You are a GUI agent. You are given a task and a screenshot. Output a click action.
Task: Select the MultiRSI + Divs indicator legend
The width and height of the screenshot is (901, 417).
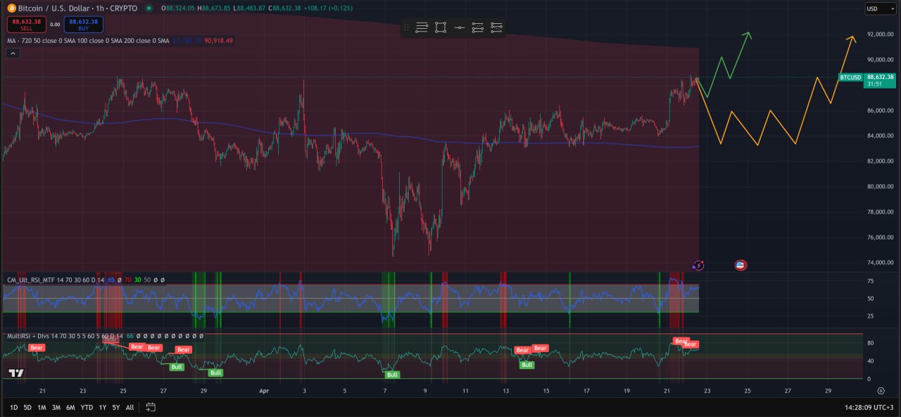[x=65, y=337]
